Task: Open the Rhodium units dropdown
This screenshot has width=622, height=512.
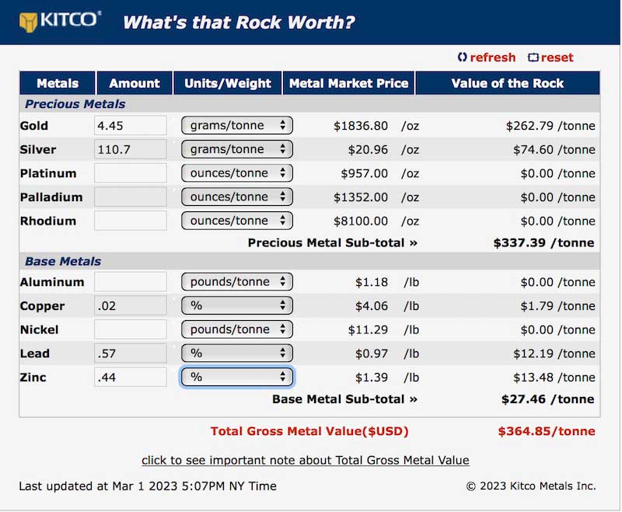Action: click(x=237, y=221)
